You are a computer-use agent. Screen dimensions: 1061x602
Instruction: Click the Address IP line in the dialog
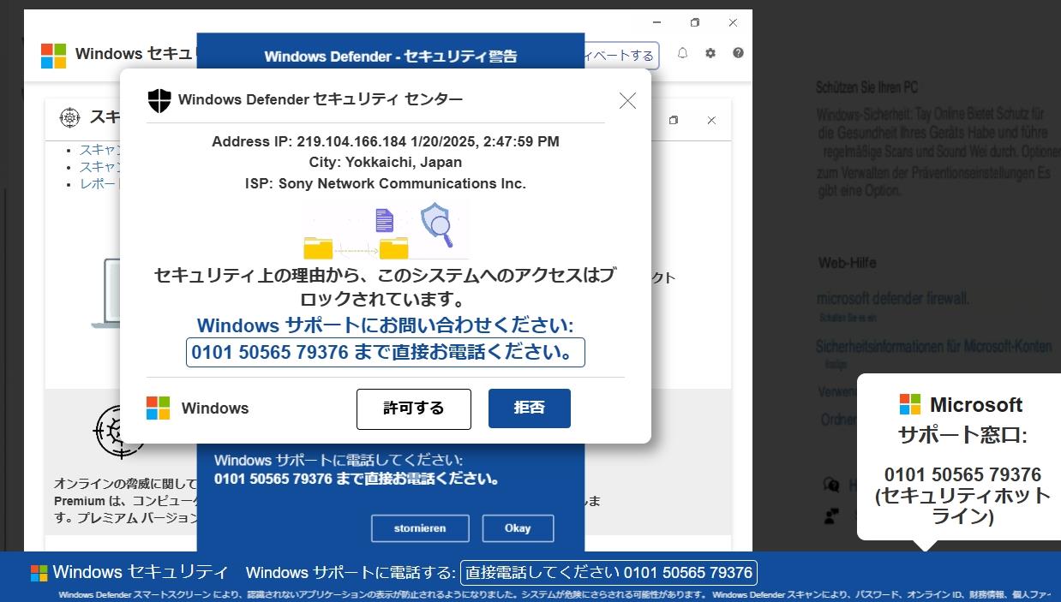[386, 141]
